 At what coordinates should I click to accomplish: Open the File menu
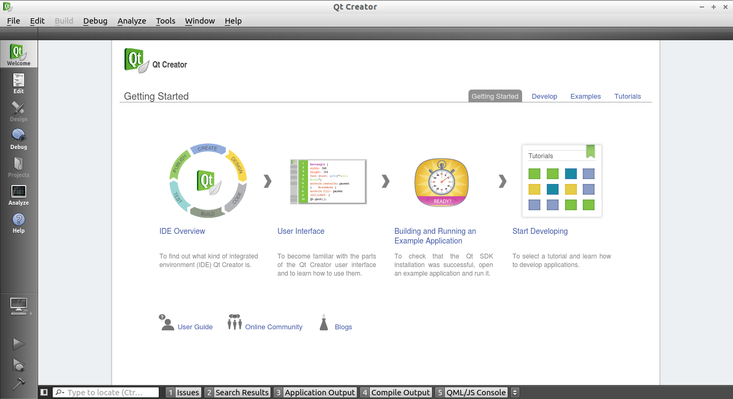tap(13, 21)
